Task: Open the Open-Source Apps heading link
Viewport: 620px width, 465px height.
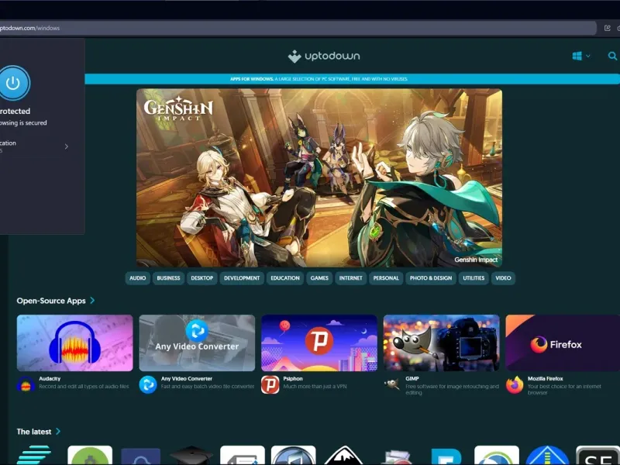Action: (x=51, y=301)
